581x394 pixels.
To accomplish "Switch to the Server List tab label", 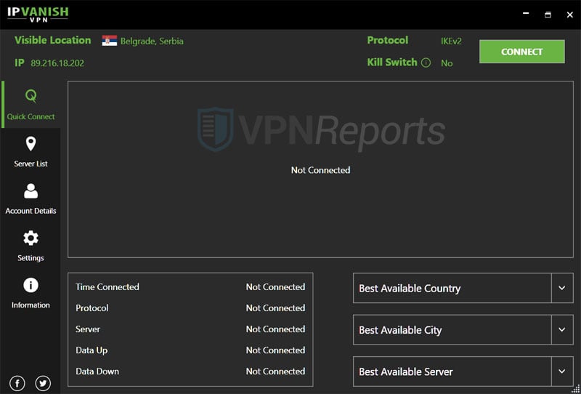I will coord(31,164).
